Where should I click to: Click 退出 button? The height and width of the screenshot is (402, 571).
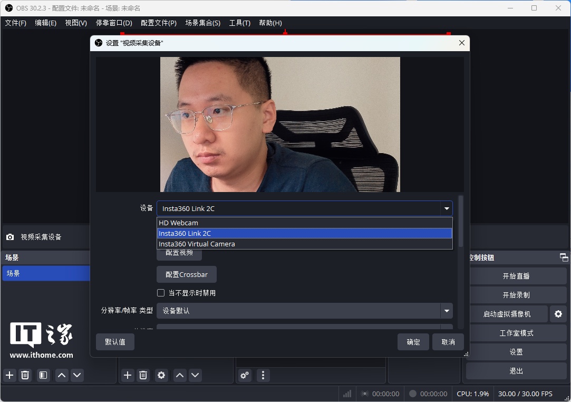coord(516,371)
